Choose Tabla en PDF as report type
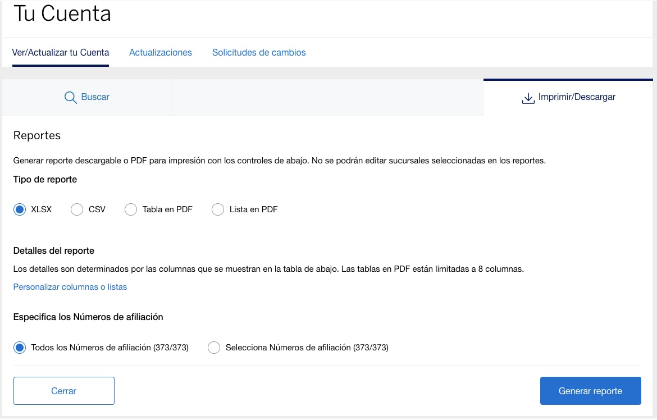The height and width of the screenshot is (420, 657). click(131, 209)
